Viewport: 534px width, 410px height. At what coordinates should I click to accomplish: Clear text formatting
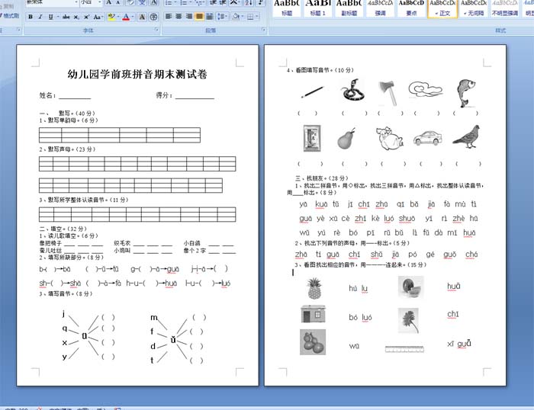130,2
